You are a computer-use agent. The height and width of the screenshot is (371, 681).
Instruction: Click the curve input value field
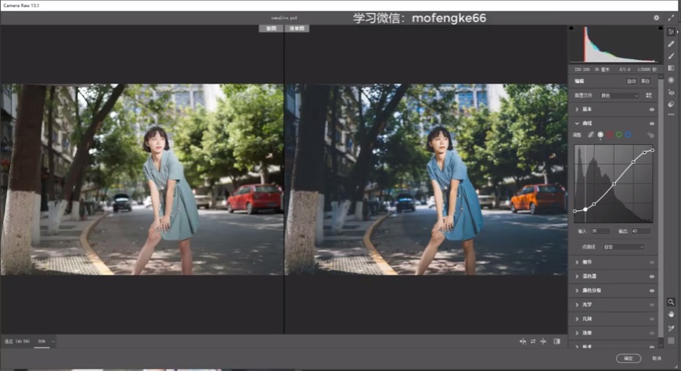(x=600, y=231)
